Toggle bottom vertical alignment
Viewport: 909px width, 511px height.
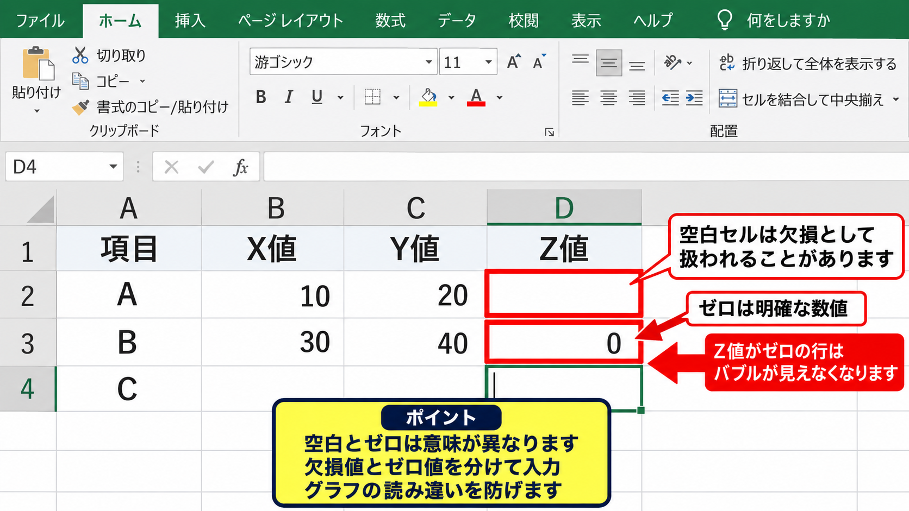pyautogui.click(x=637, y=63)
